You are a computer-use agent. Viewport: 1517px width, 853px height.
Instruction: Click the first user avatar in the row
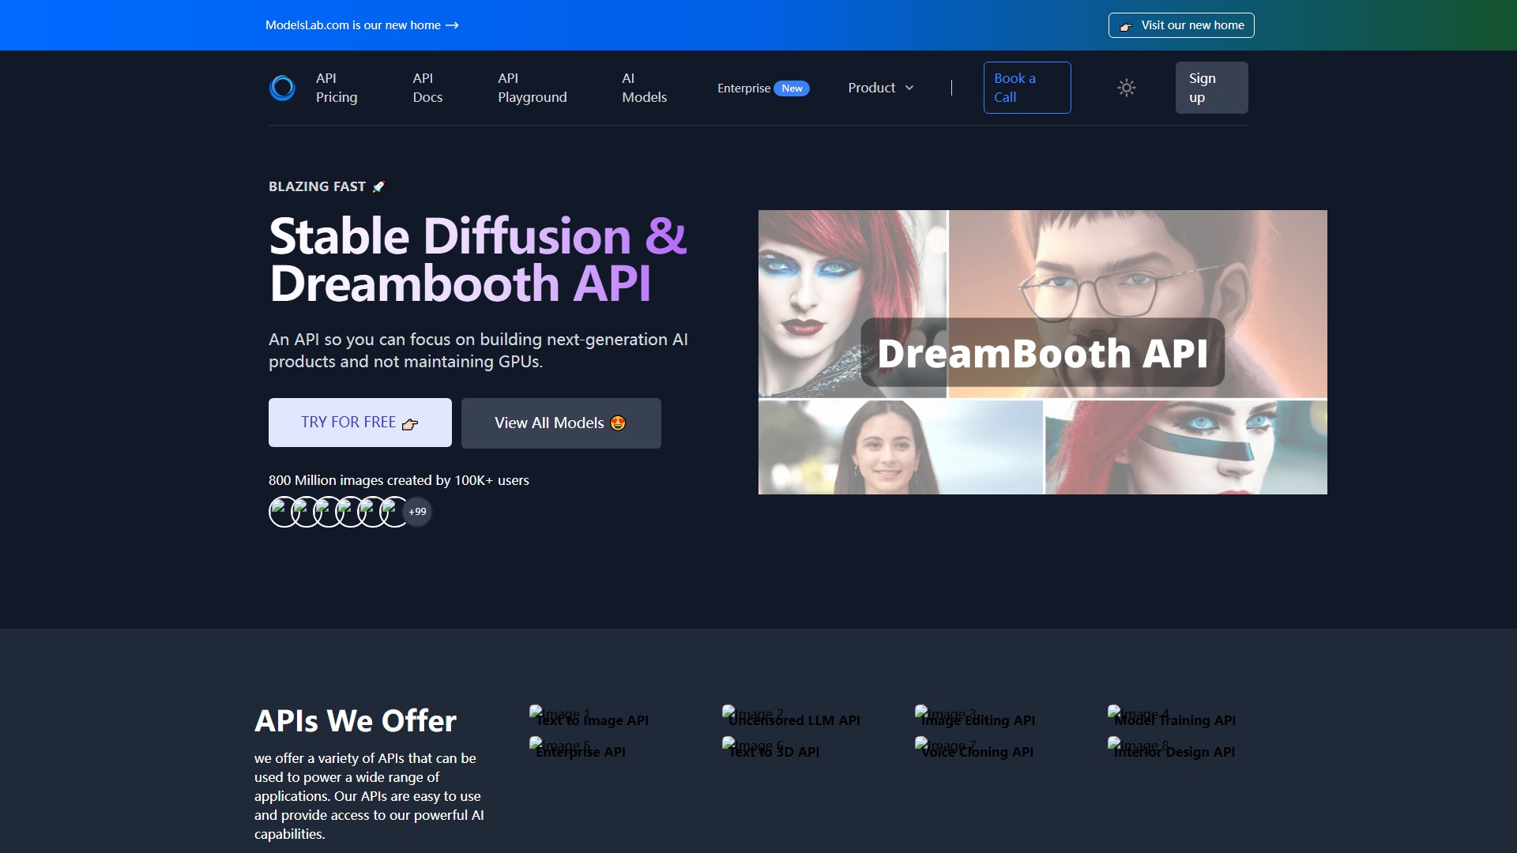(x=281, y=511)
